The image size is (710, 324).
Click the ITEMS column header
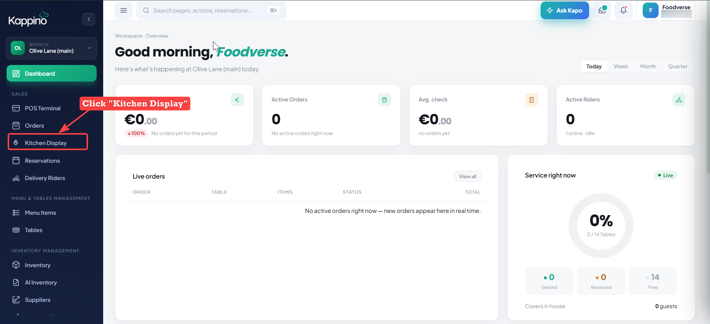[x=285, y=192]
